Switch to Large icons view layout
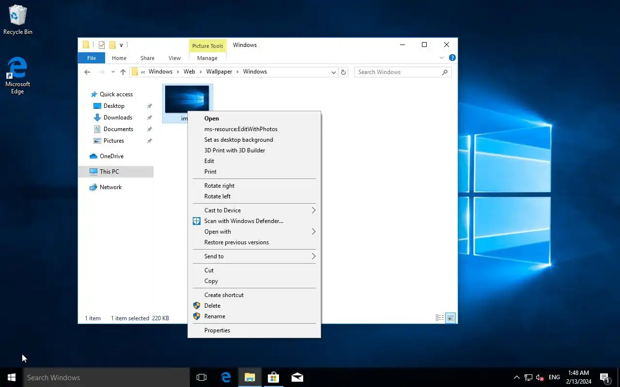620x387 pixels. [x=450, y=318]
